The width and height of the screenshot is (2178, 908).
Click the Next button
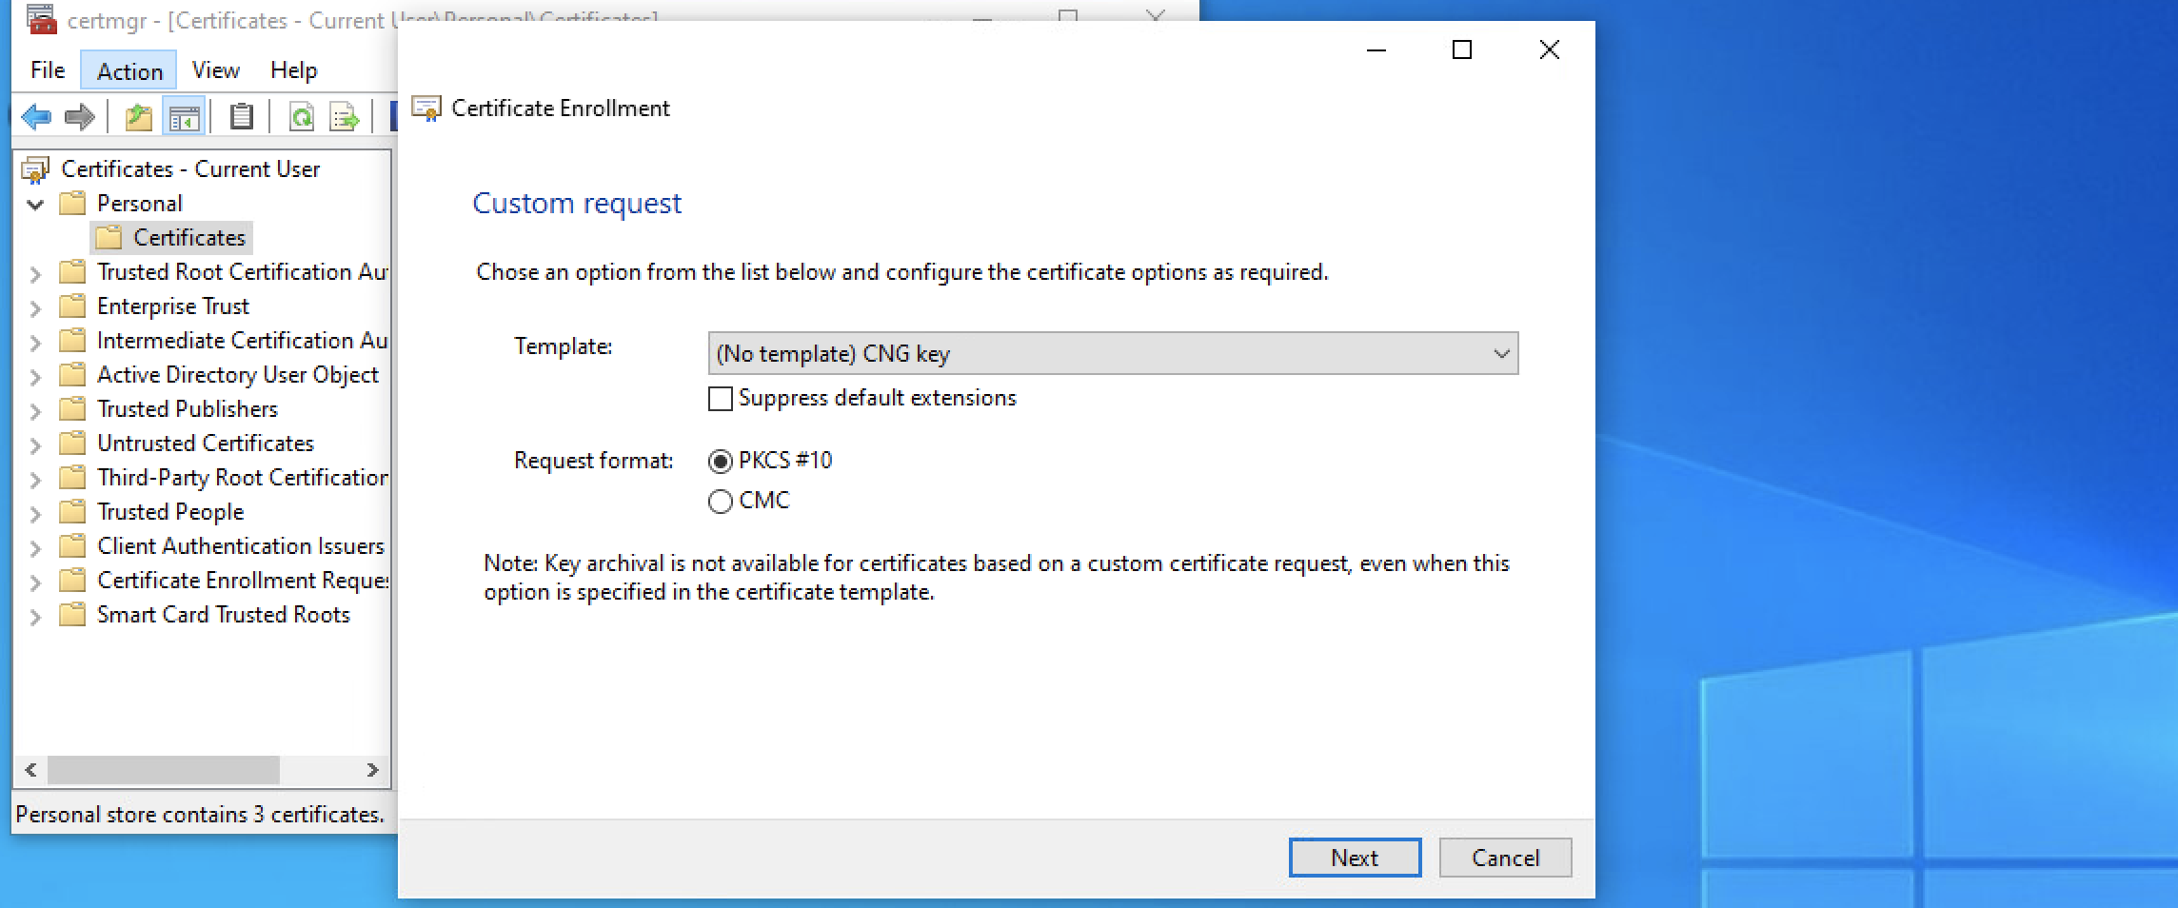(x=1354, y=858)
